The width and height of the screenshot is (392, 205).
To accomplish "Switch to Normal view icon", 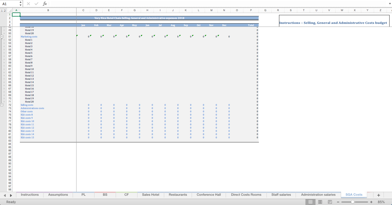I will pyautogui.click(x=310, y=202).
